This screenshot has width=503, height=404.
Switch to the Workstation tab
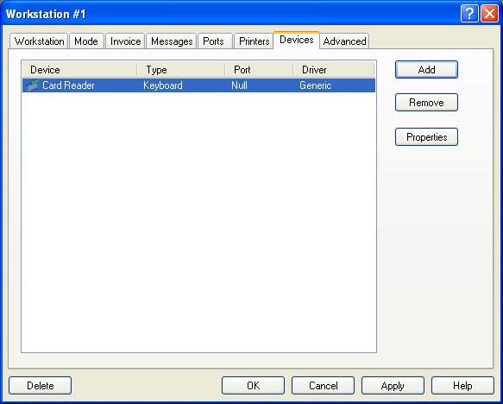(39, 41)
